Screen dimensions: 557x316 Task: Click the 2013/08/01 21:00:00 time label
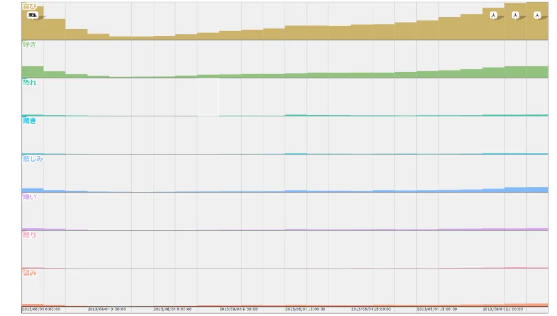502,309
